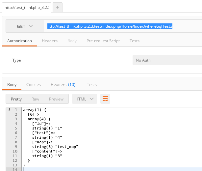202x171 pixels.
Task: Select the test_thinkphp_3.2.3 request tab
Action: pos(27,7)
